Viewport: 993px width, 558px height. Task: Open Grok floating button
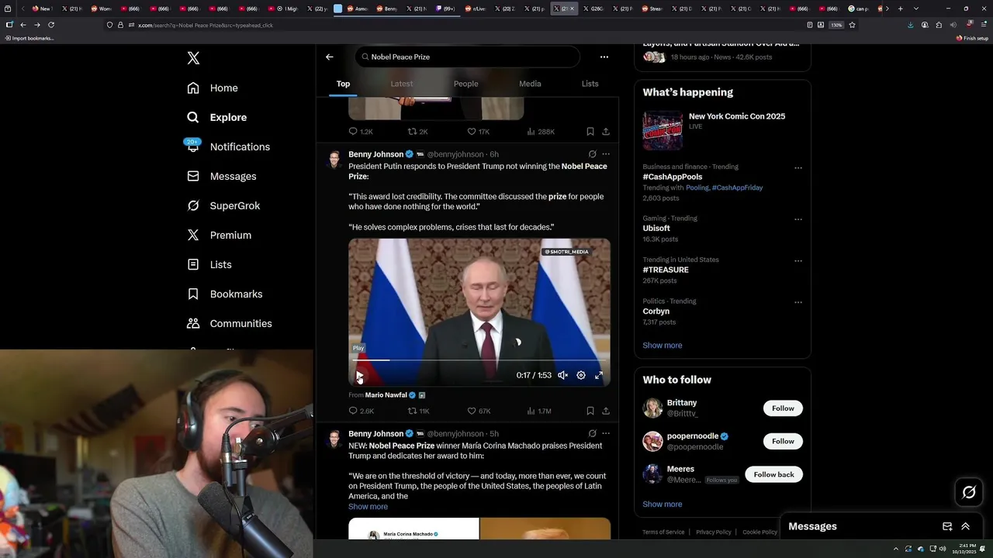969,492
